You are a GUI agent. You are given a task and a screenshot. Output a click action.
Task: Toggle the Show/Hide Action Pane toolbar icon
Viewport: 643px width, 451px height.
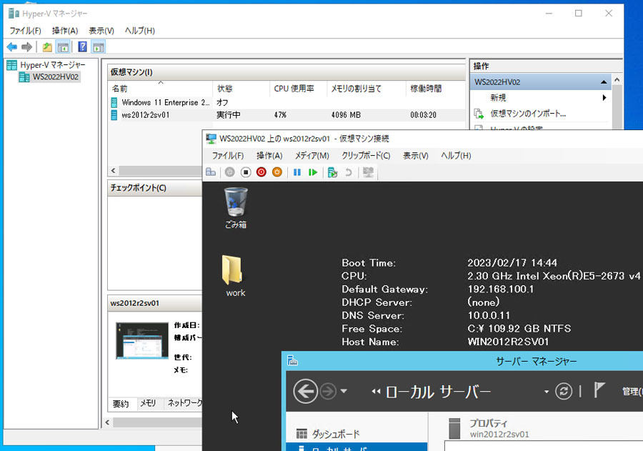[x=99, y=47]
